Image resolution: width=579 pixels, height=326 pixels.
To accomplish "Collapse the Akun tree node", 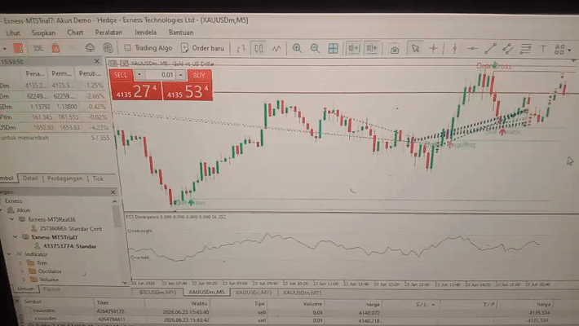I will [x=2, y=210].
